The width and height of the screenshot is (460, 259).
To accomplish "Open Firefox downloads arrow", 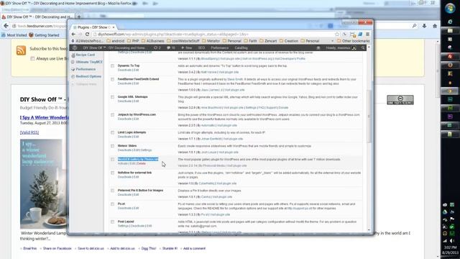I will tap(424, 26).
